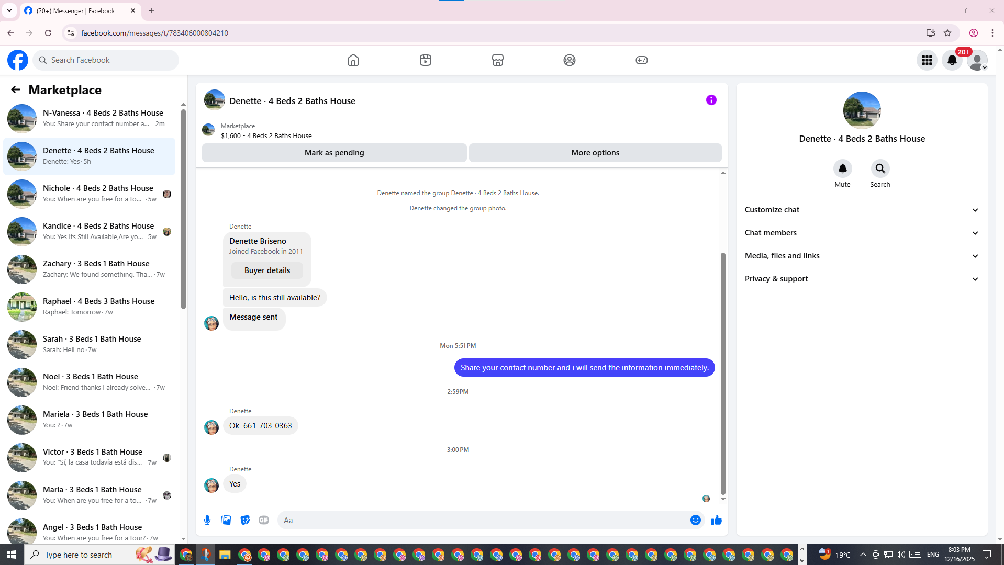The image size is (1004, 565).
Task: Click the ENG language indicator
Action: click(933, 555)
